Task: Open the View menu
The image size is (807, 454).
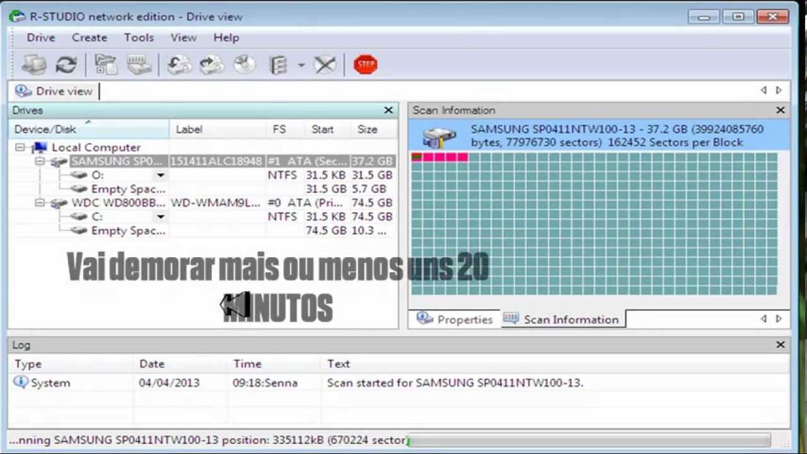Action: tap(183, 38)
